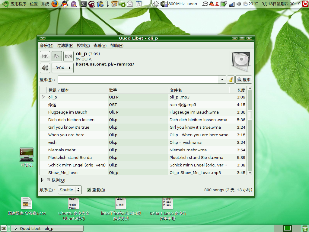This screenshot has height=232, width=309.
Task: Open the 控制(C) menu
Action: coord(83,46)
